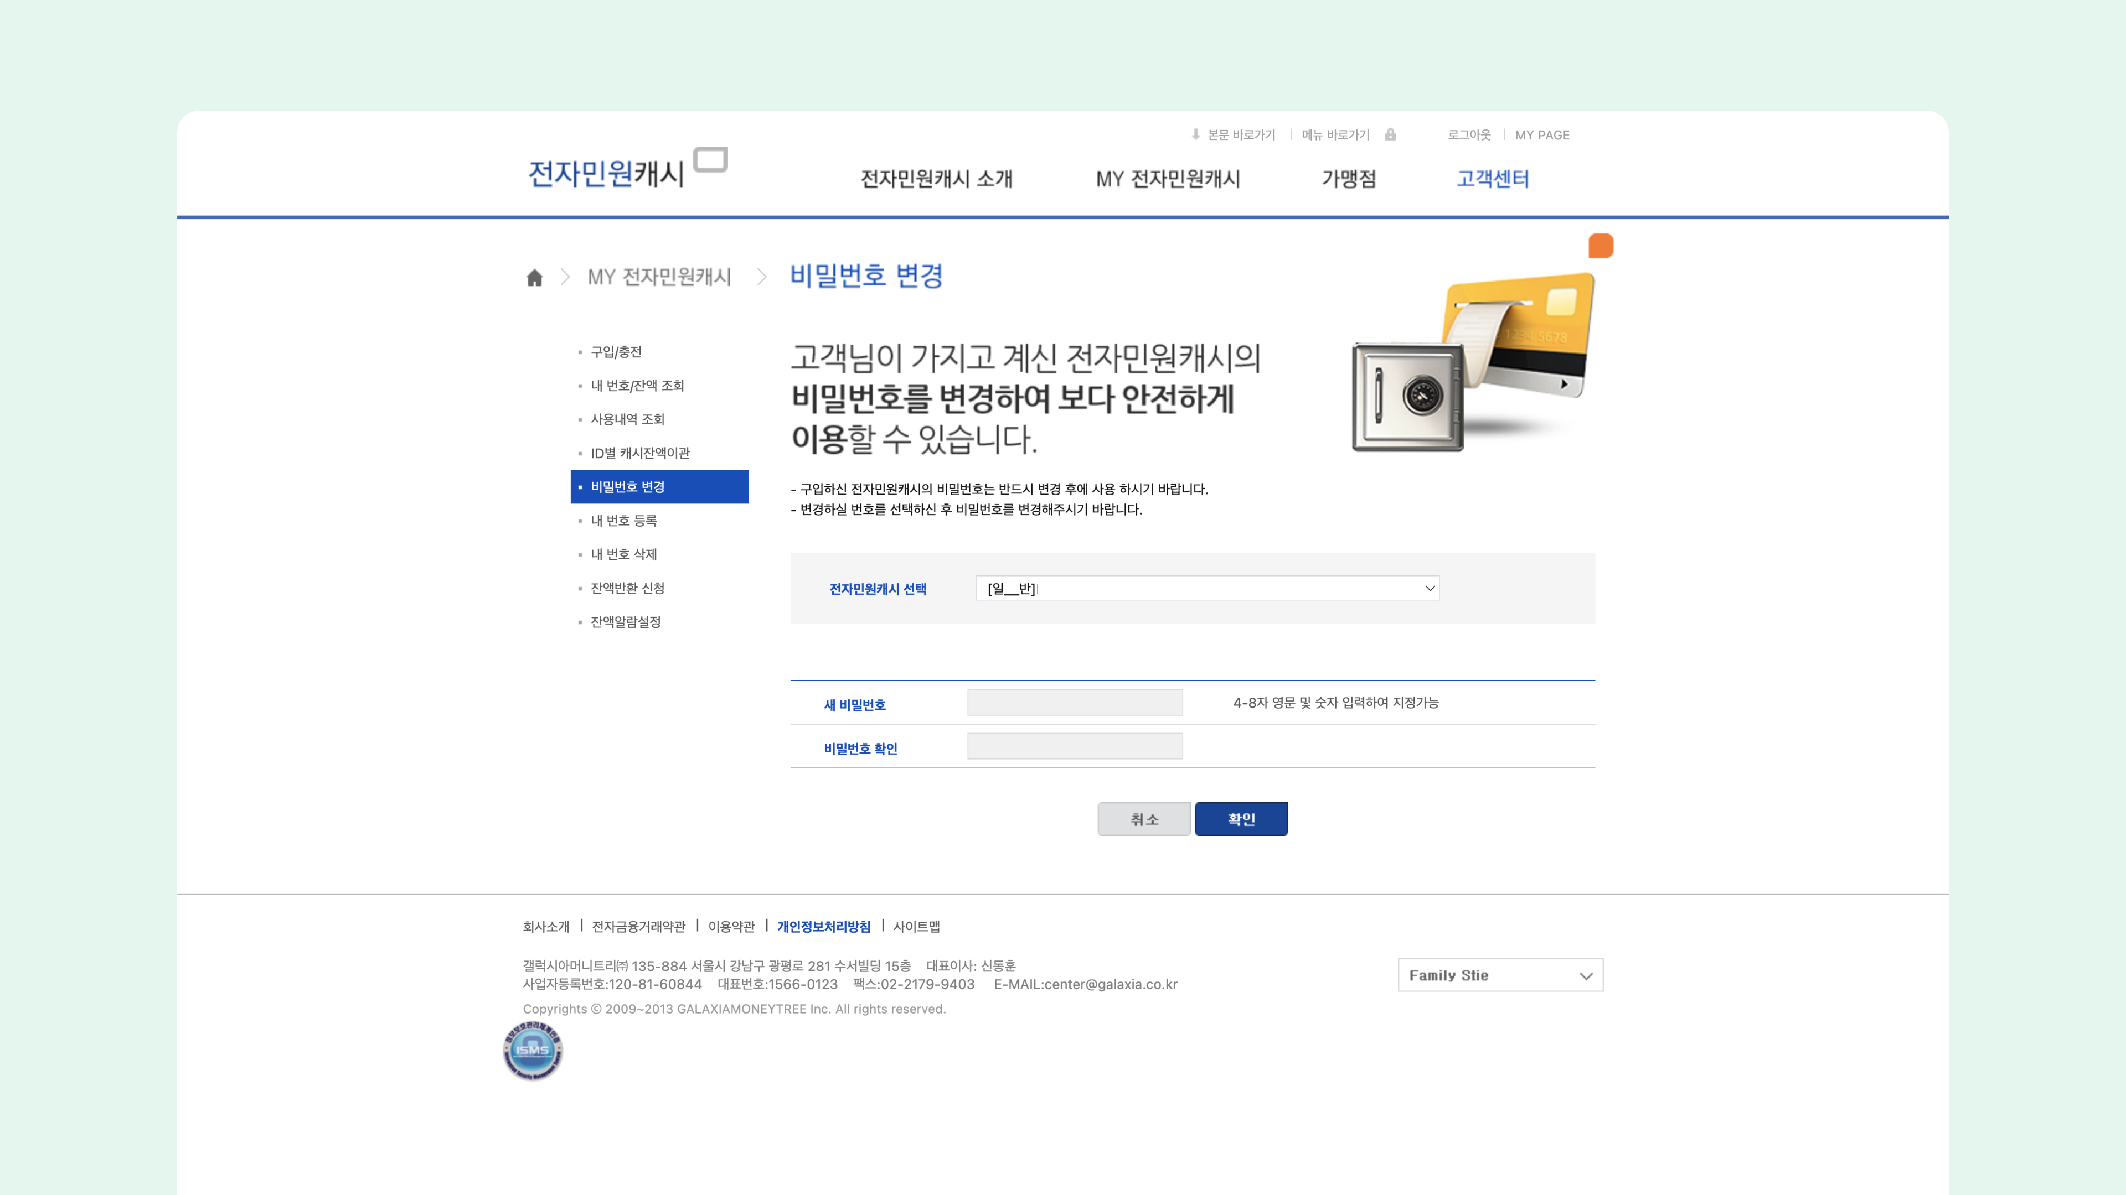The image size is (2126, 1195).
Task: Focus the 비밀번호 확인 input field
Action: (x=1075, y=746)
